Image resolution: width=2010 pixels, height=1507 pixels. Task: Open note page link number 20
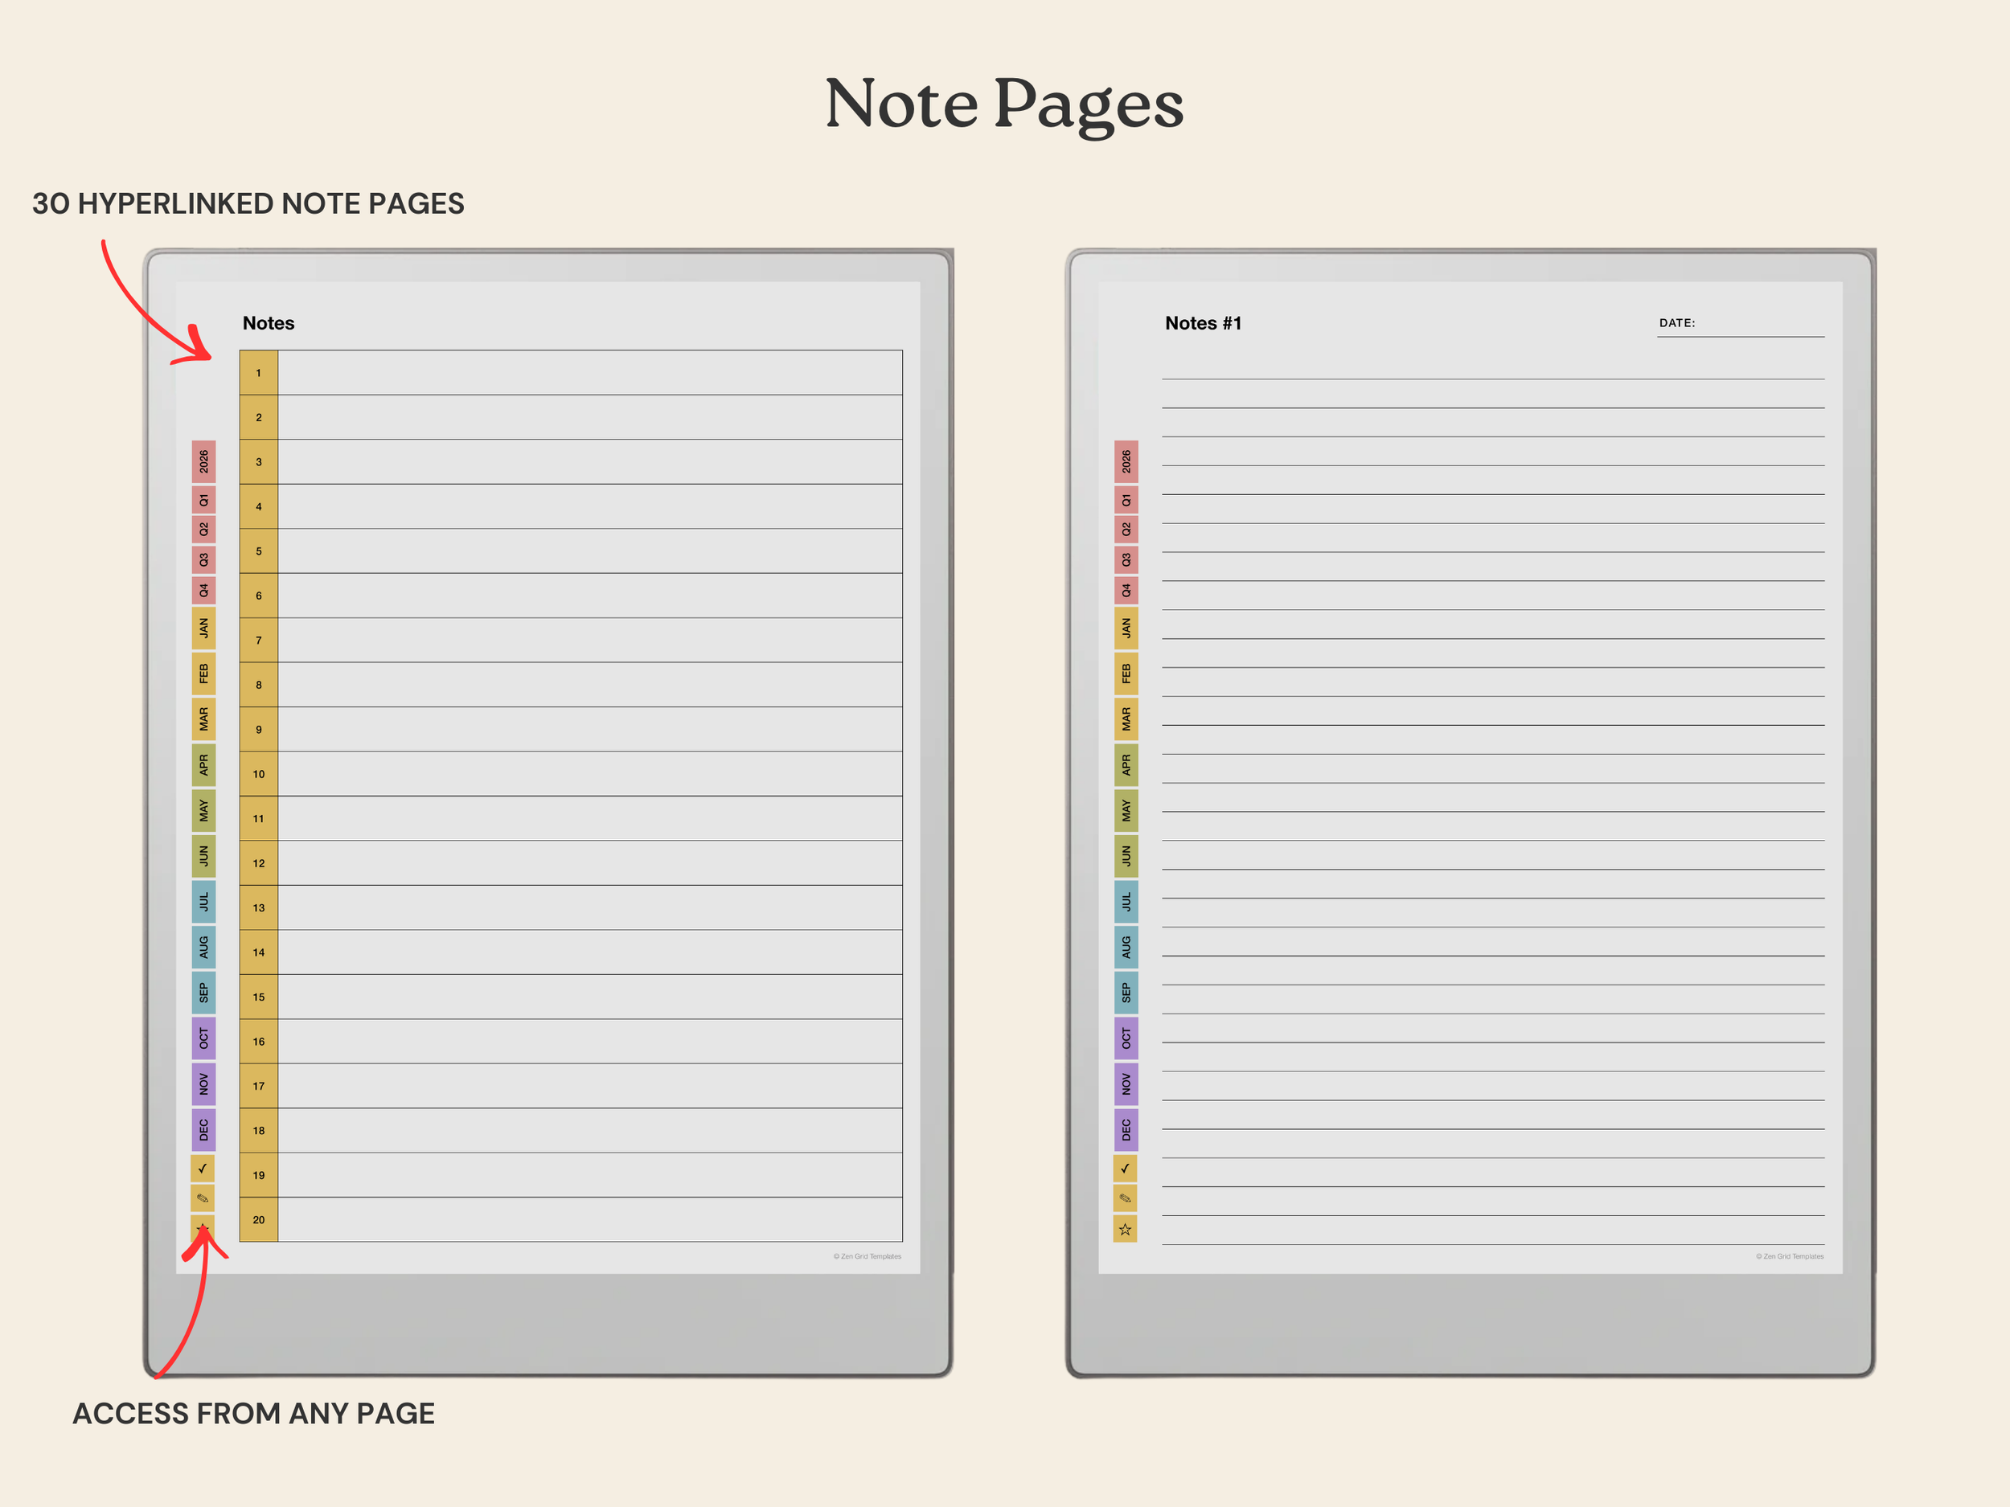tap(259, 1220)
